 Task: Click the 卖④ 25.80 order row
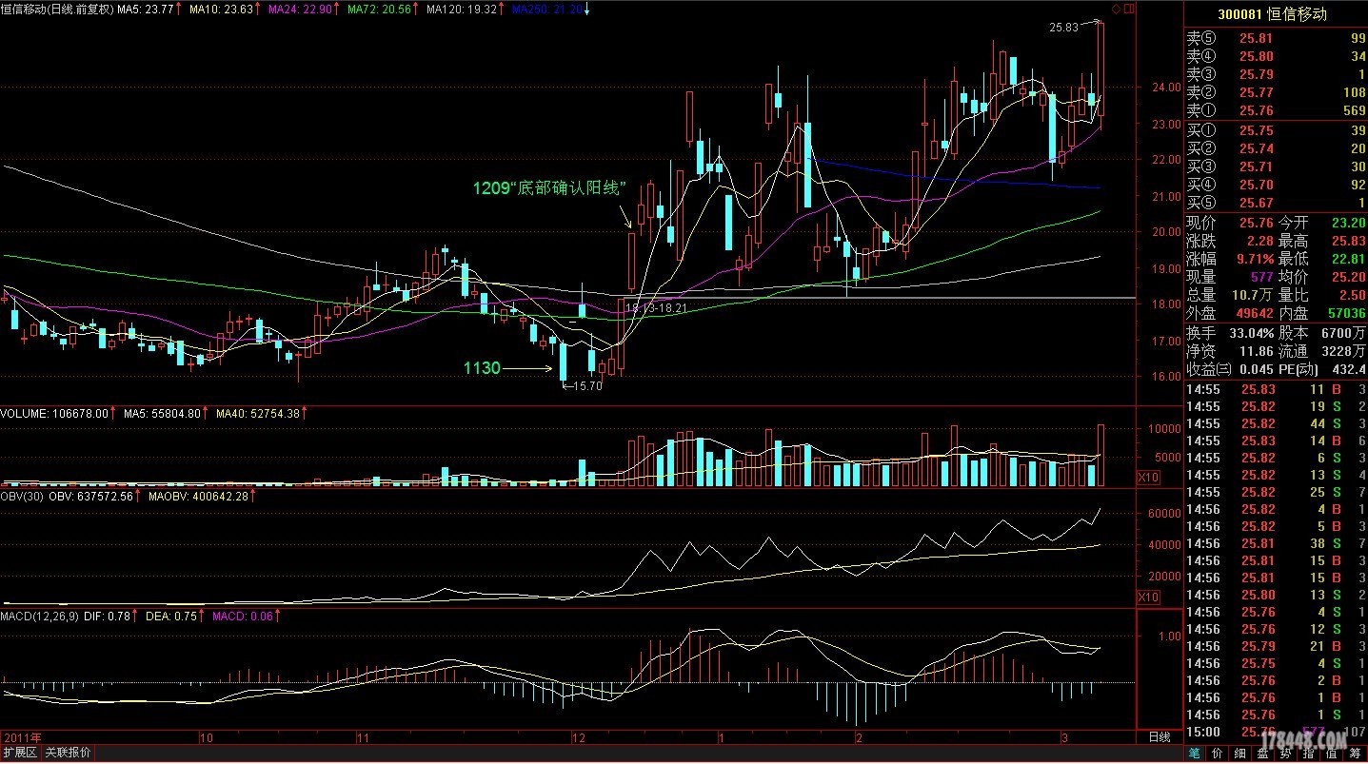click(1276, 56)
